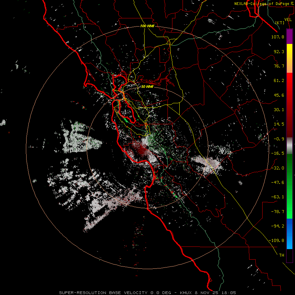Click the green segment of the color bar
Viewport: 295px width, 295px height.
(x=289, y=186)
